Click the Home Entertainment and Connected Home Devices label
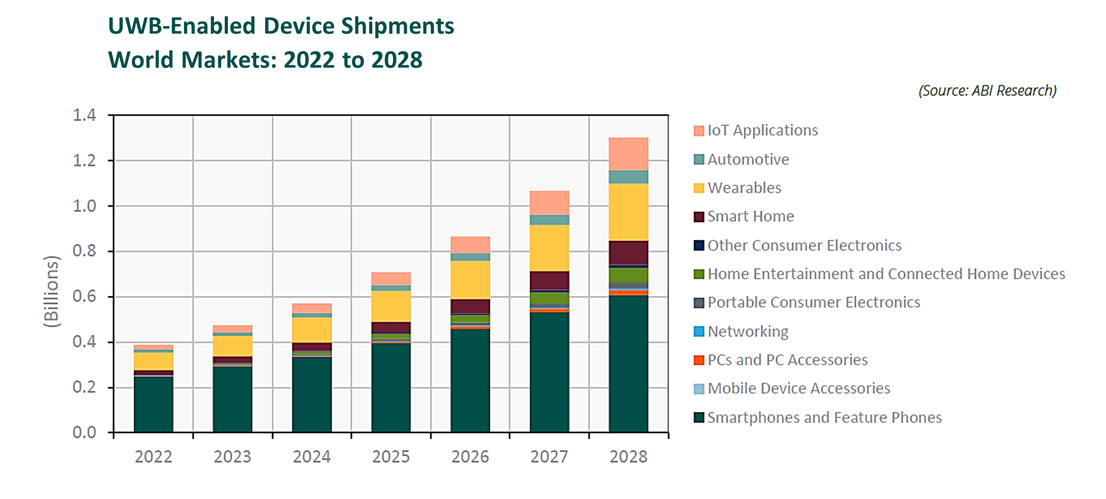 pyautogui.click(x=886, y=274)
